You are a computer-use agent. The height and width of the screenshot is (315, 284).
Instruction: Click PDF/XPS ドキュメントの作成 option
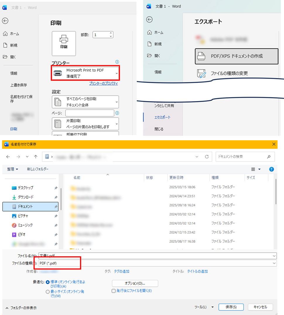[x=237, y=56]
